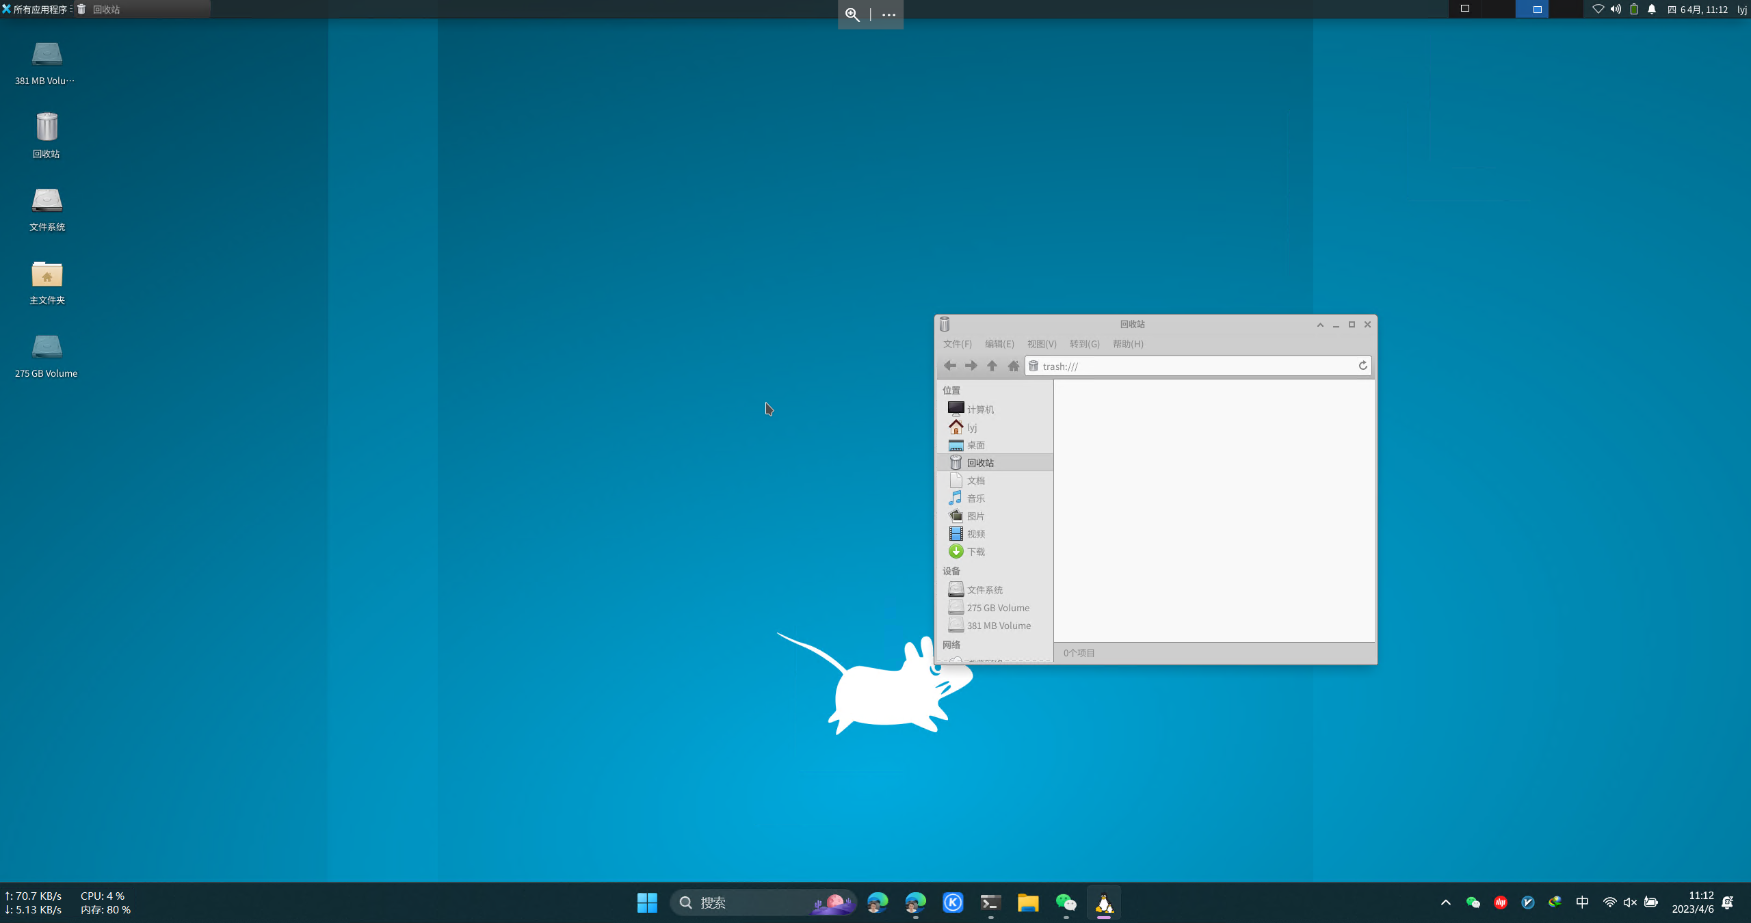
Task: Toggle the muted volume icon in taskbar
Action: click(1630, 902)
